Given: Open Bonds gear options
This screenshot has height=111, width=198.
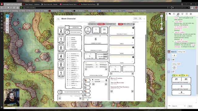Looking at the screenshot, I should [x=133, y=47].
